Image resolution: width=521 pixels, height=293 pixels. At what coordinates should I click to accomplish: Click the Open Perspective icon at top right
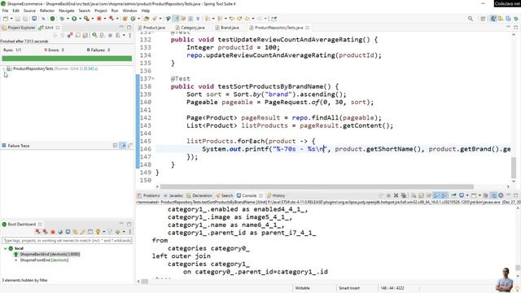coord(483,19)
